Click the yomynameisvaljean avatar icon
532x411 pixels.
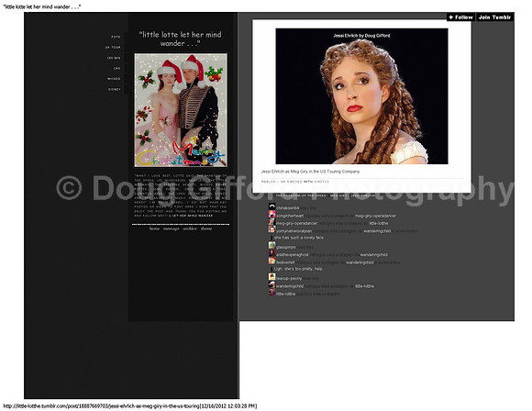tap(272, 230)
